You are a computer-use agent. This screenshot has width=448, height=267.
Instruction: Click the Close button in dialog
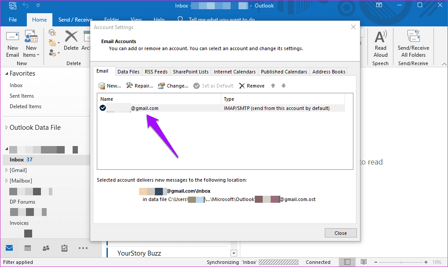click(x=340, y=233)
